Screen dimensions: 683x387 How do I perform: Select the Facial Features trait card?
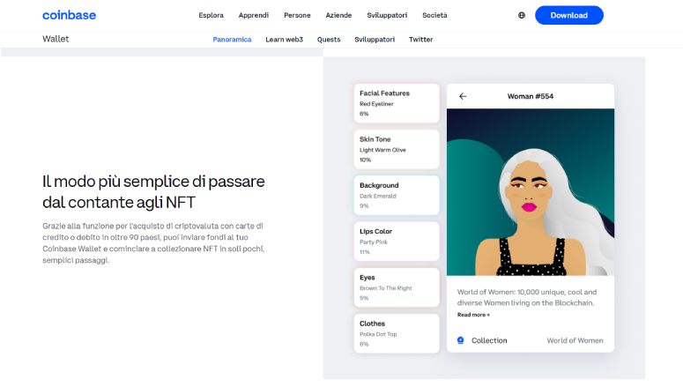coord(397,103)
